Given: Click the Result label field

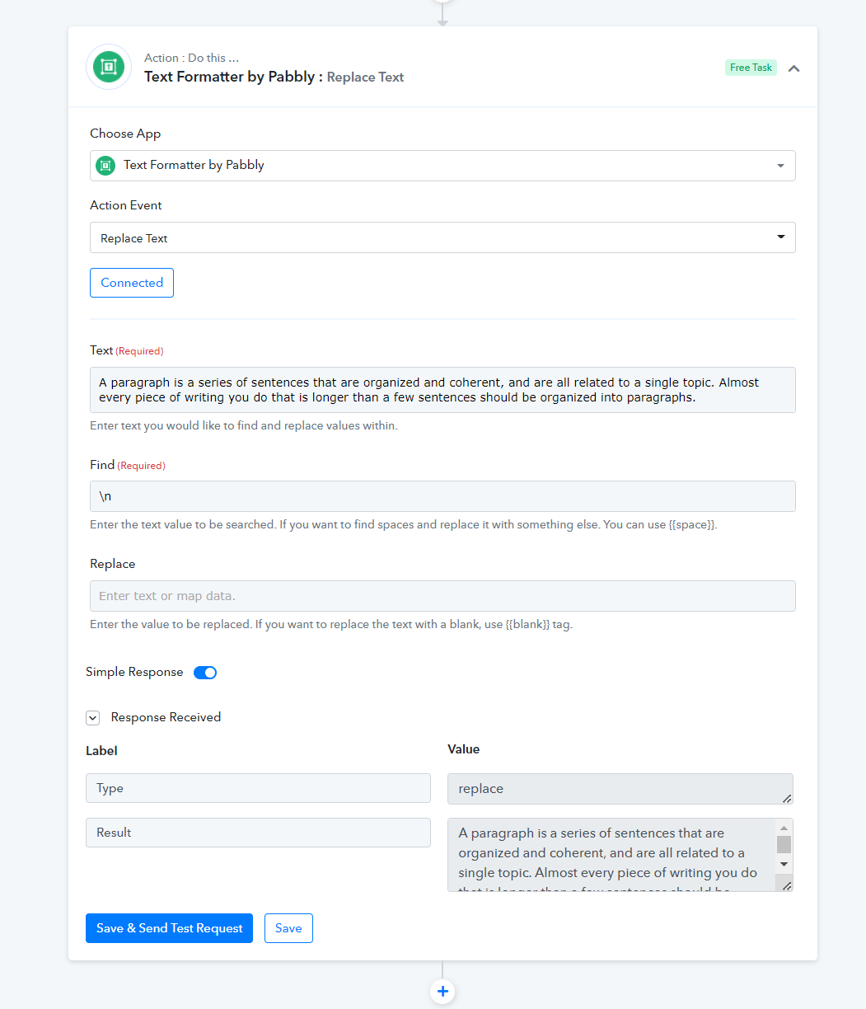Looking at the screenshot, I should pos(258,833).
